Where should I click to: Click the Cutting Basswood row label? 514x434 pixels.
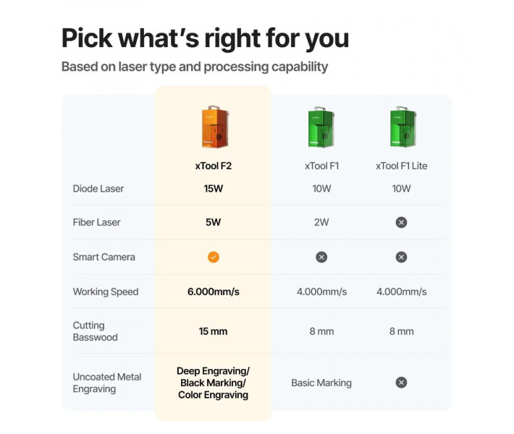click(x=95, y=331)
